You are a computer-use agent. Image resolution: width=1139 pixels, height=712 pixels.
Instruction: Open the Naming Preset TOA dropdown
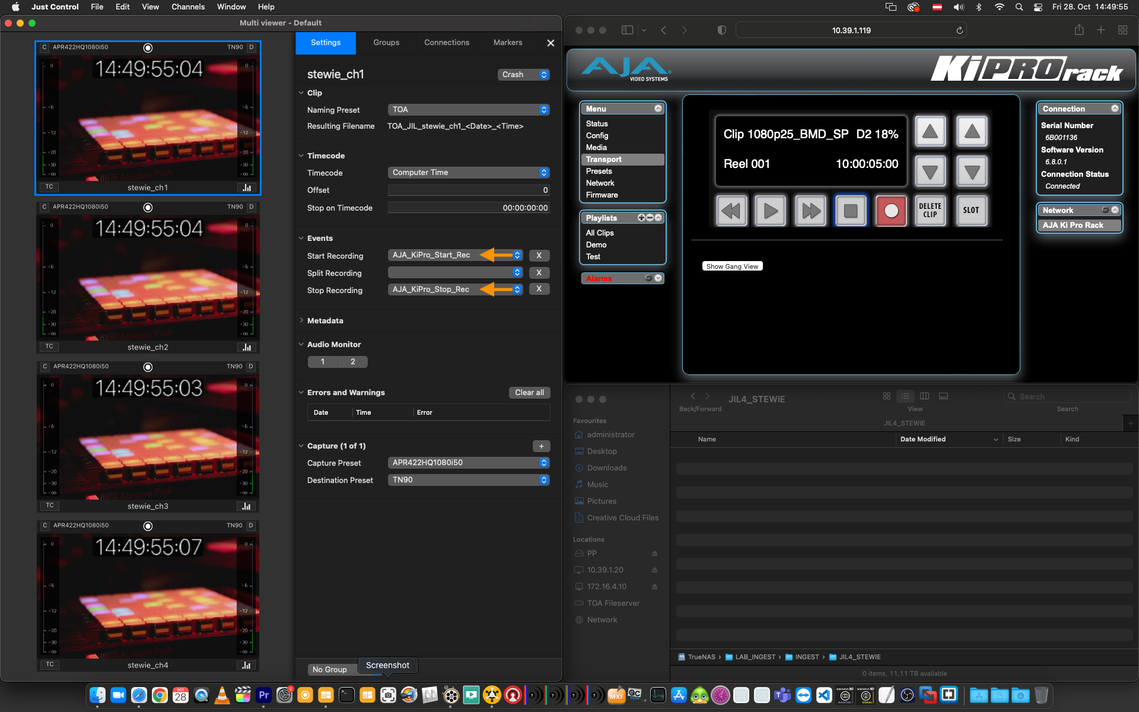[x=469, y=110]
